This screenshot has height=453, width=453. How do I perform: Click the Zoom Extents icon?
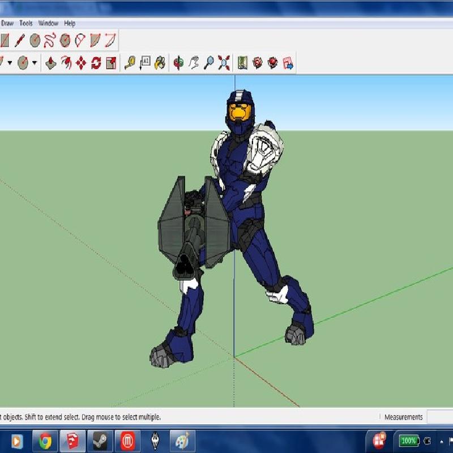pyautogui.click(x=224, y=63)
